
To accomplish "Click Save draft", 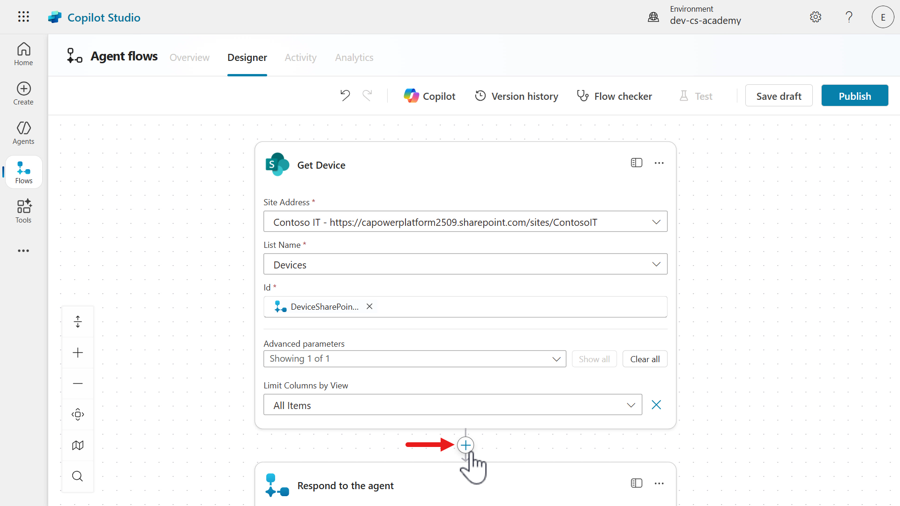I will 779,96.
